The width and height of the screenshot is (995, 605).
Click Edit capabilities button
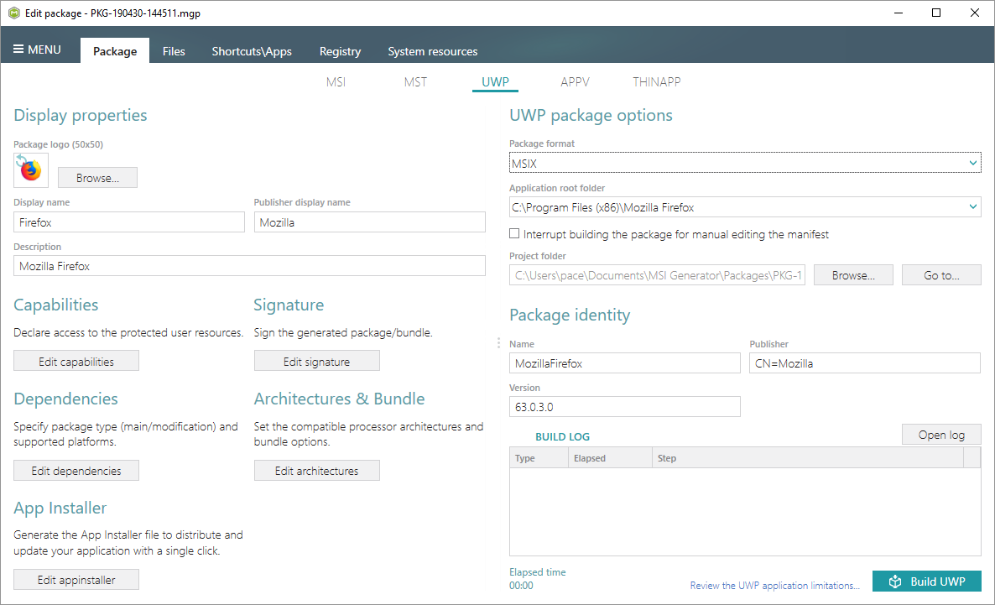[76, 361]
